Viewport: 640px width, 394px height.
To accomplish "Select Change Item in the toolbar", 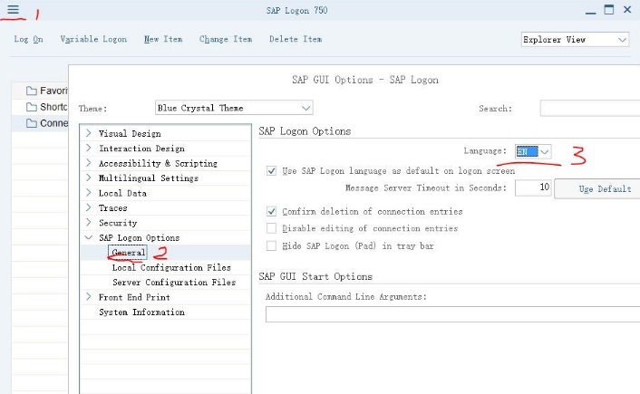I will 226,39.
